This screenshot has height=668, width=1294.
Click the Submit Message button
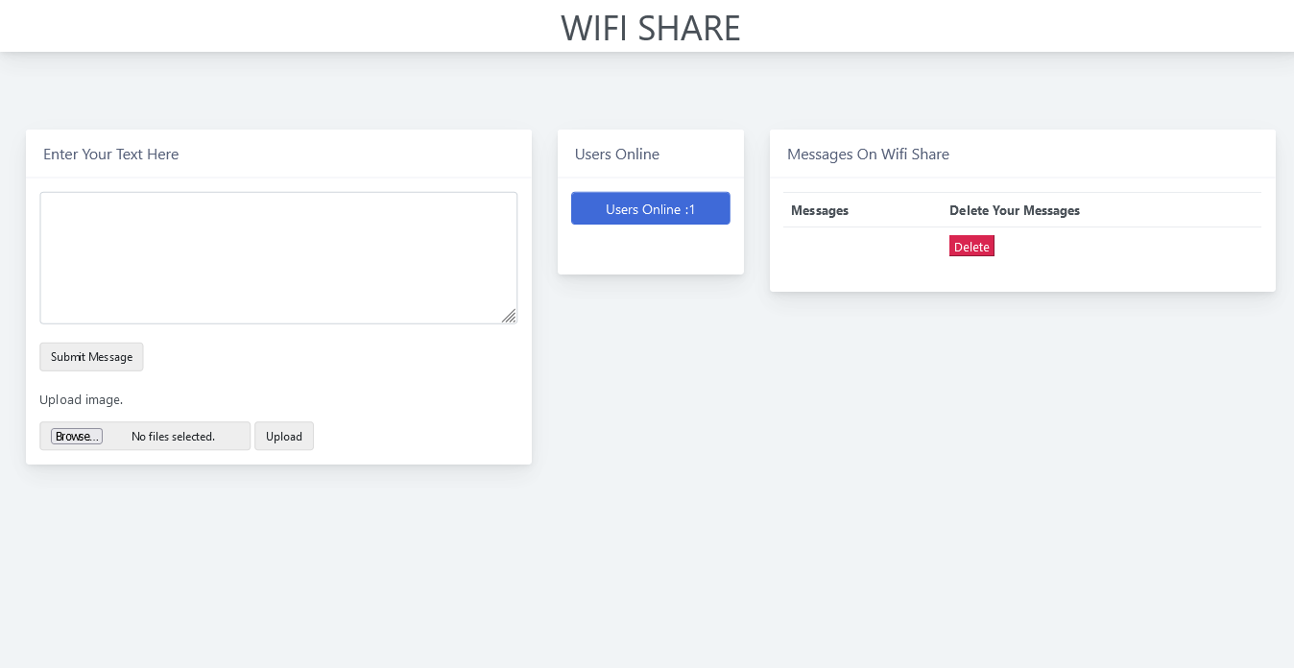[91, 356]
